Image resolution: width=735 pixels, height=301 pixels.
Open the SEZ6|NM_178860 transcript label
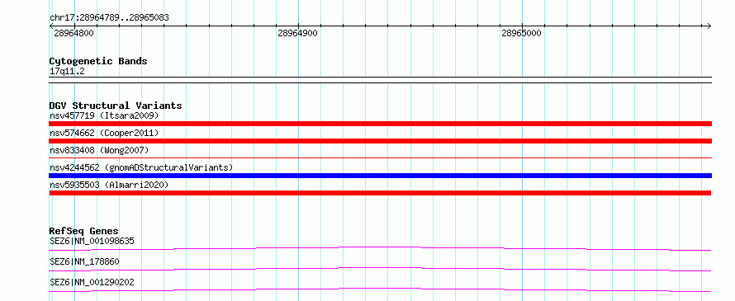click(84, 261)
